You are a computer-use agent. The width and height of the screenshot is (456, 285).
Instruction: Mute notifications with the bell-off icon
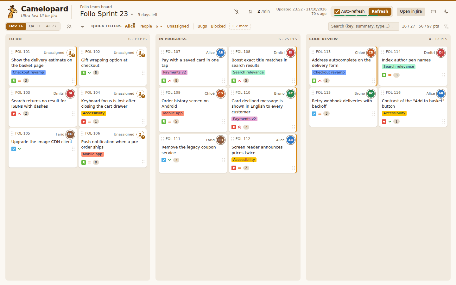236,11
